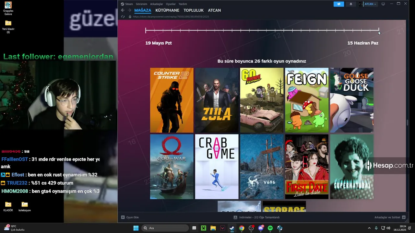Click the Steam taskbar icon
Screen dimensions: 415x233
tap(232, 228)
